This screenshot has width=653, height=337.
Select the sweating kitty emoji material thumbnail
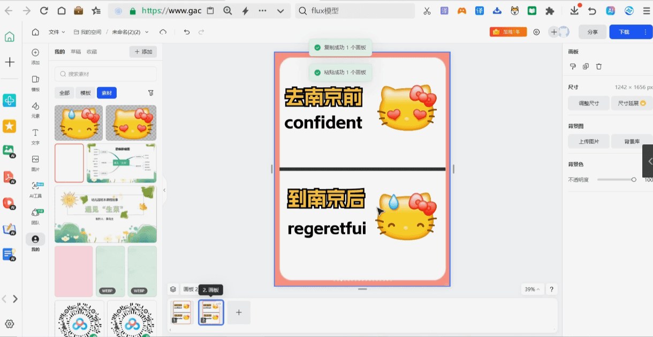pyautogui.click(x=79, y=122)
